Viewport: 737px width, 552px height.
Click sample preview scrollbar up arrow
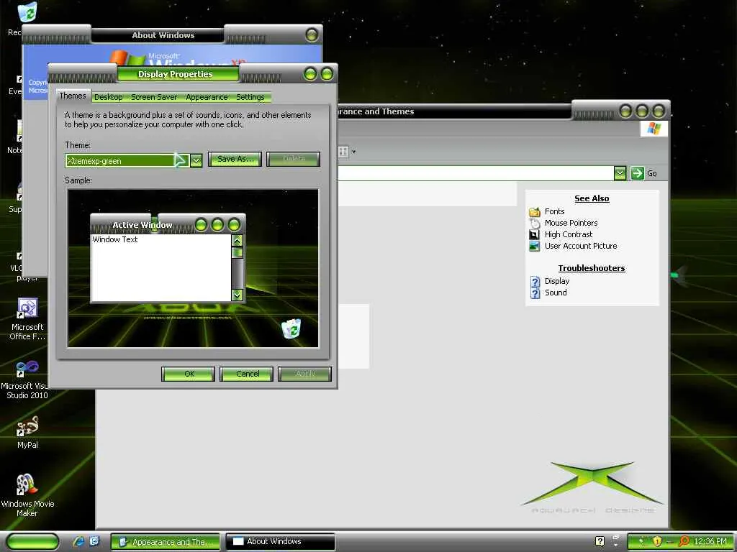[x=238, y=241]
